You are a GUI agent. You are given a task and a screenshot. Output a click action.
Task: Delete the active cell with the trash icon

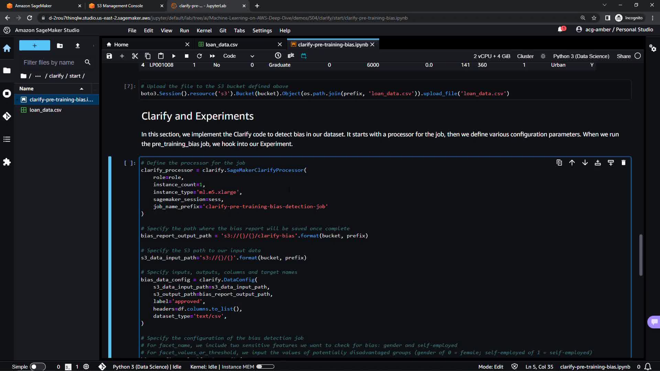[x=624, y=163]
